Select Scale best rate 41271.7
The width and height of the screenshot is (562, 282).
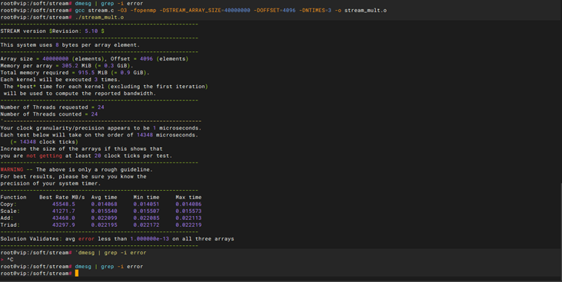64,211
